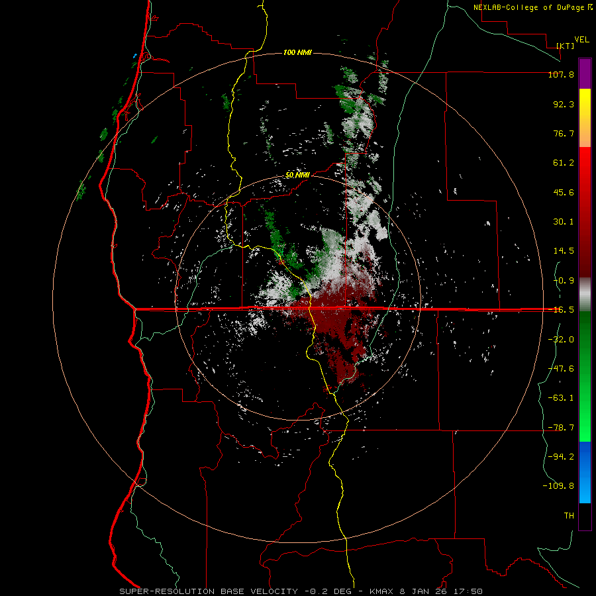Screen dimensions: 596x596
Task: Click the 100 NMI range ring label
Action: pos(297,52)
